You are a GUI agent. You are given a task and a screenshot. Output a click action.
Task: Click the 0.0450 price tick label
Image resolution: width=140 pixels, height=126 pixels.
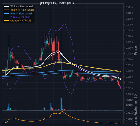129,88
